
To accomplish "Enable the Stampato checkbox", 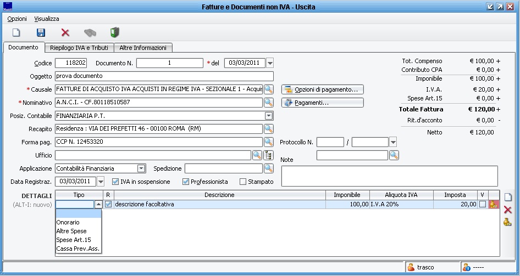I will [243, 182].
